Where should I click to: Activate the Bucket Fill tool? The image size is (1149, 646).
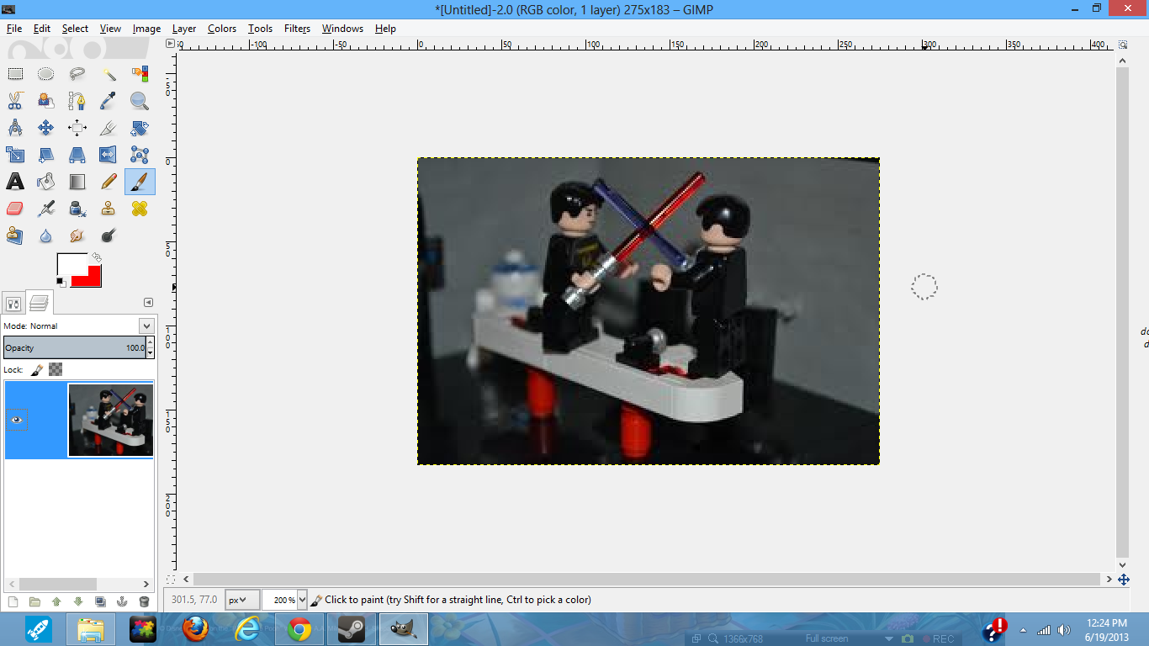pyautogui.click(x=46, y=182)
